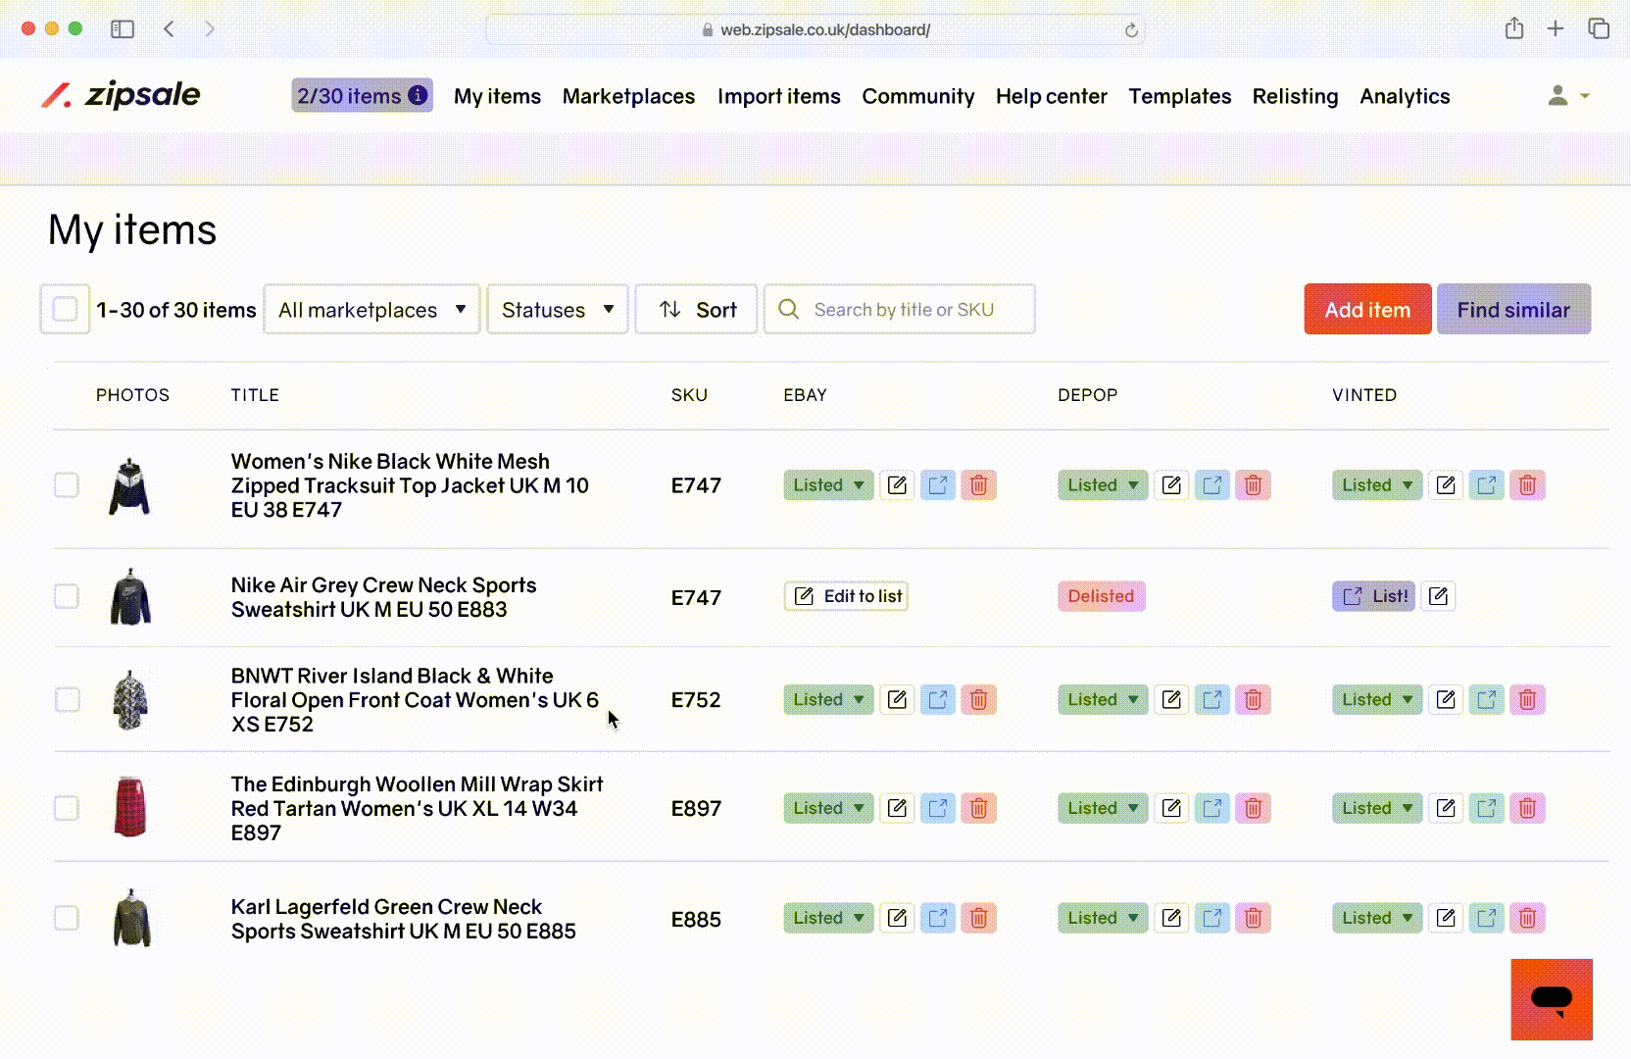Go to the Analytics menu item
This screenshot has width=1631, height=1059.
(x=1404, y=96)
